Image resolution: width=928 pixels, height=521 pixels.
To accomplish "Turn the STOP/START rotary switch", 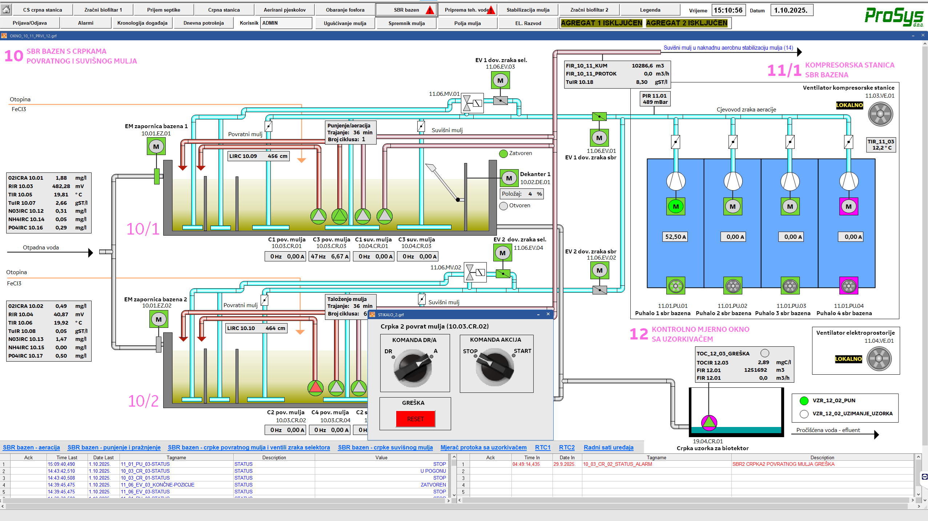I will [495, 367].
